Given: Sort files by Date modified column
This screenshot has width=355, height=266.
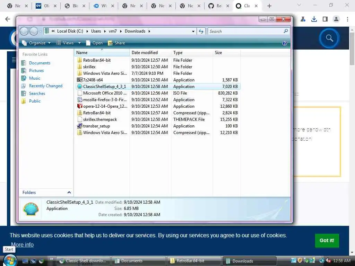Looking at the screenshot, I should coord(150,53).
